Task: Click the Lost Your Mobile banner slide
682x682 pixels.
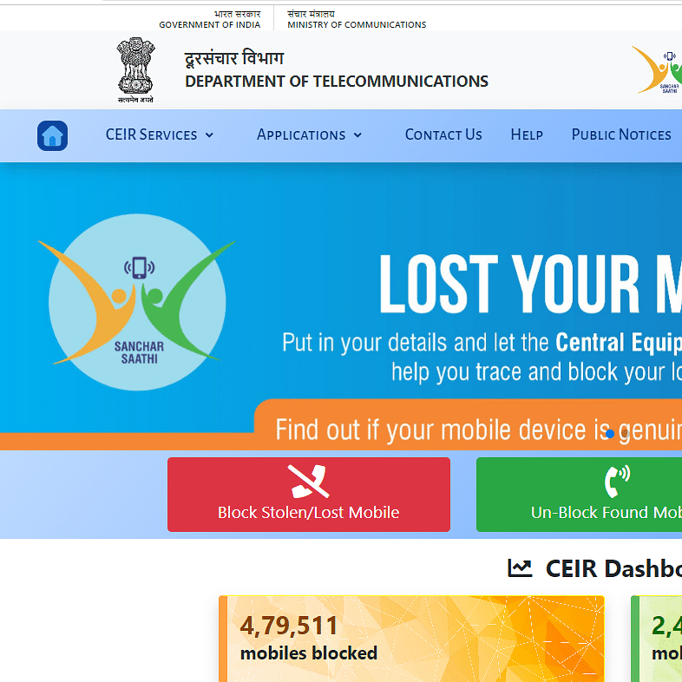Action: [341, 306]
